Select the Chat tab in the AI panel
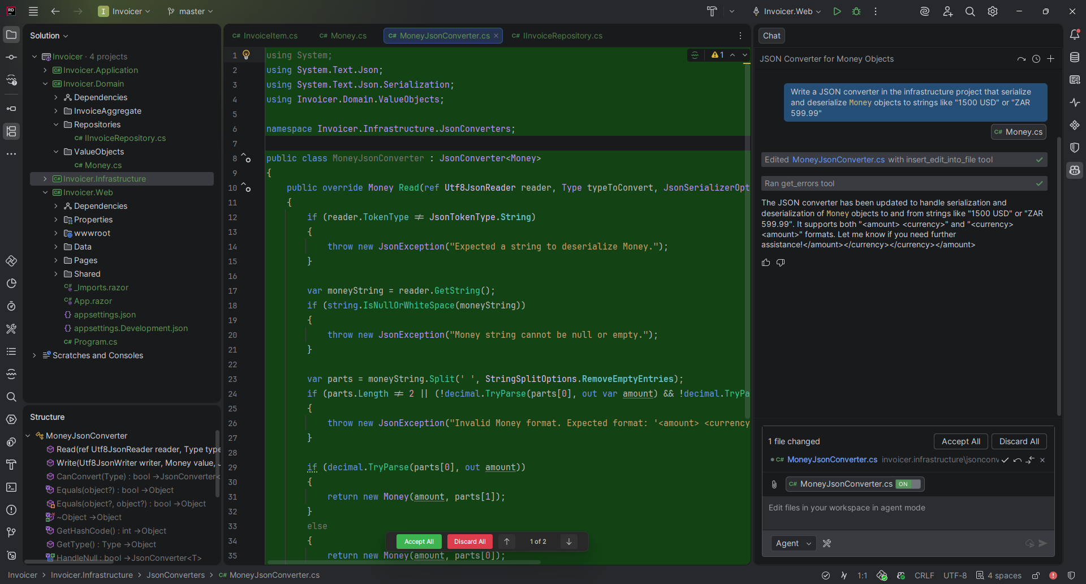 (771, 36)
